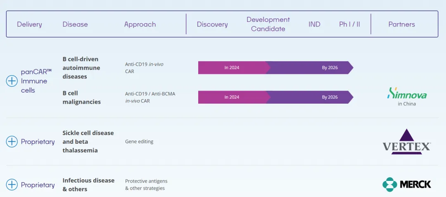
Task: Select the Delivery column header
Action: pyautogui.click(x=29, y=24)
